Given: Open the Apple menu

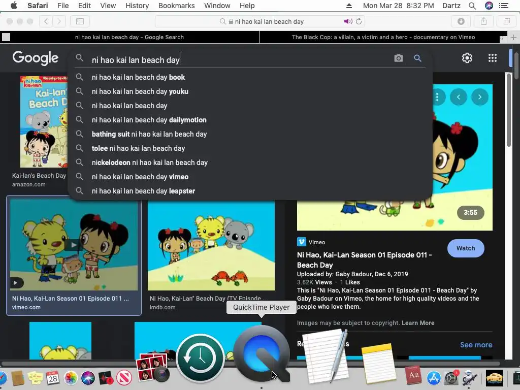Looking at the screenshot, I should point(14,6).
